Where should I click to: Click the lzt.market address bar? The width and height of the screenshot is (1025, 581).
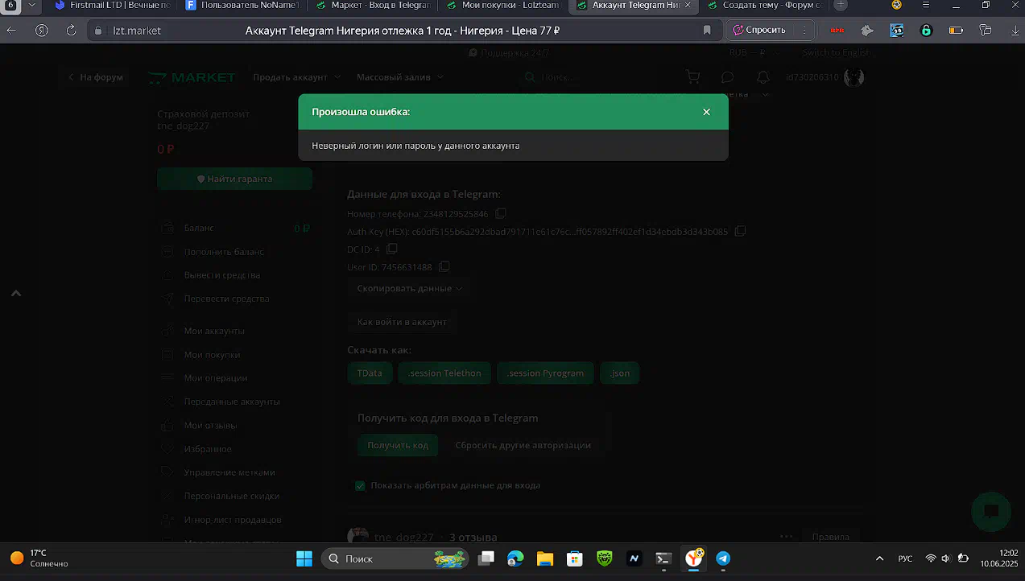(402, 31)
